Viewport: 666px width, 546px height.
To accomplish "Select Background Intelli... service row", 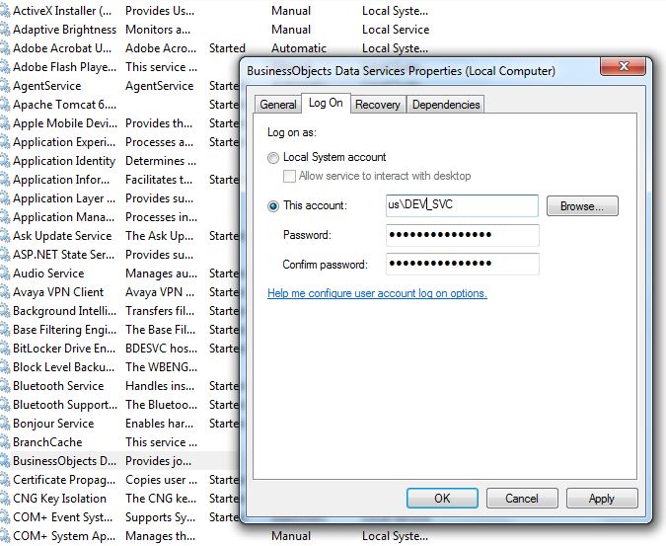I will tap(64, 311).
